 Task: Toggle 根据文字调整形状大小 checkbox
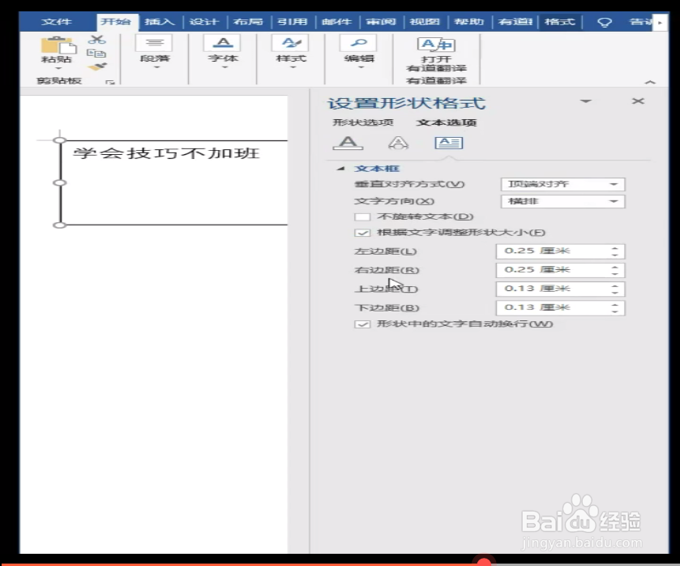[x=362, y=233]
